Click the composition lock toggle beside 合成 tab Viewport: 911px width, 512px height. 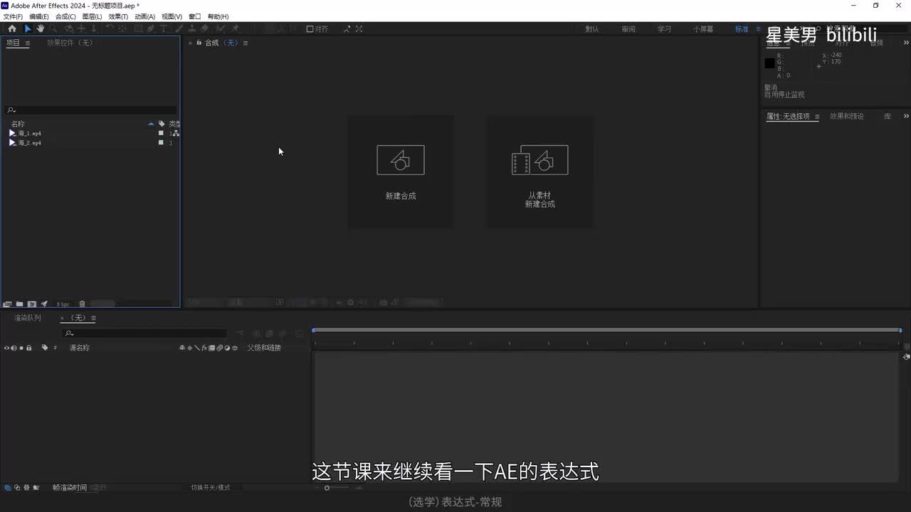coord(199,43)
